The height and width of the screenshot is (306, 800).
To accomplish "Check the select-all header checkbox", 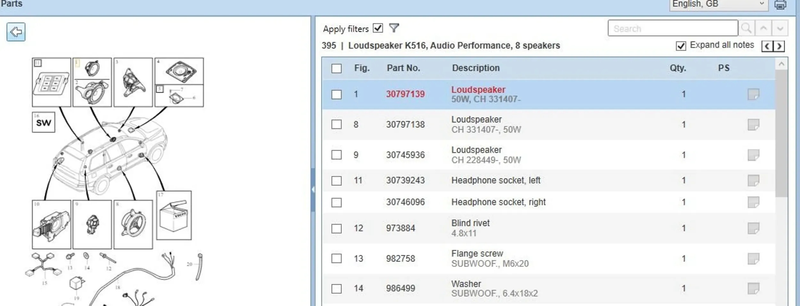I will coord(336,68).
